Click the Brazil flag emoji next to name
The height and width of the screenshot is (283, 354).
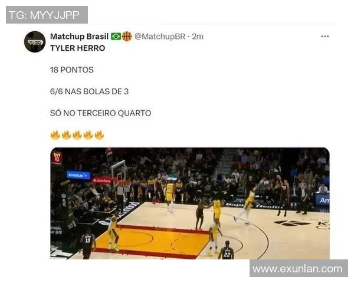[x=116, y=37]
